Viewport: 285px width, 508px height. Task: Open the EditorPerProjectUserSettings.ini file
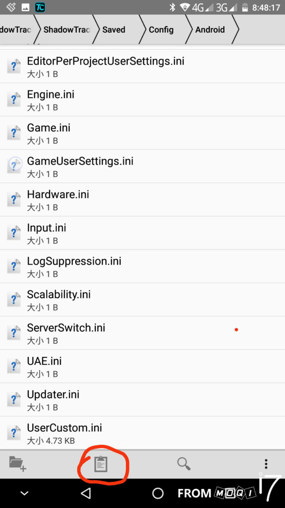(106, 66)
